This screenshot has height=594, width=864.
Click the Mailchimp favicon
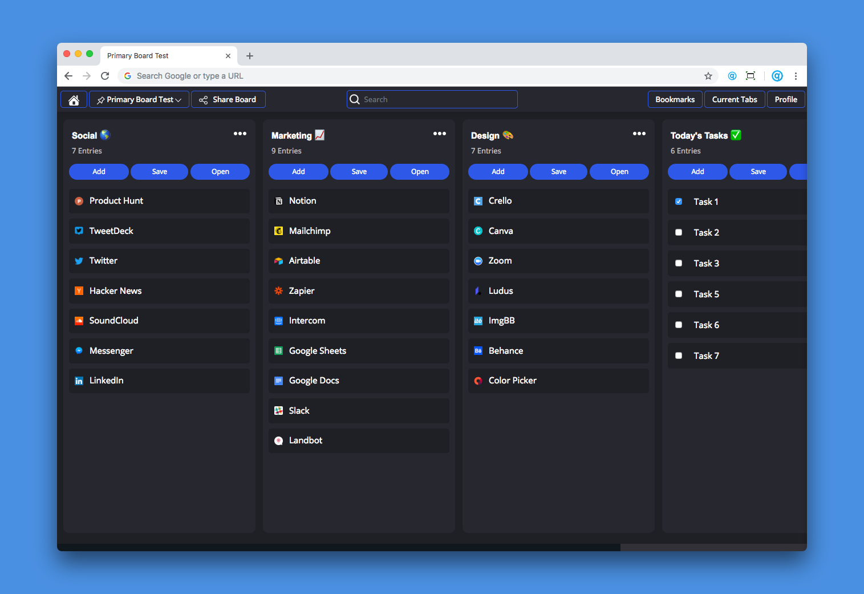pyautogui.click(x=279, y=231)
